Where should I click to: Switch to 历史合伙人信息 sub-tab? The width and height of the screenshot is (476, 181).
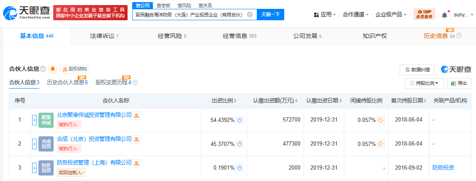tap(67, 82)
